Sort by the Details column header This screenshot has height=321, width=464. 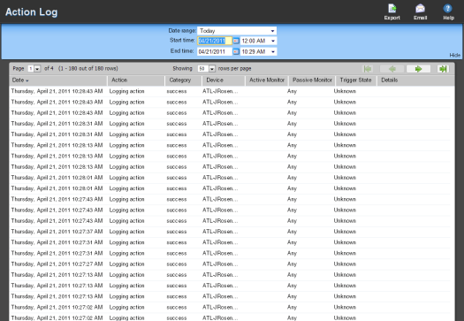(x=415, y=80)
